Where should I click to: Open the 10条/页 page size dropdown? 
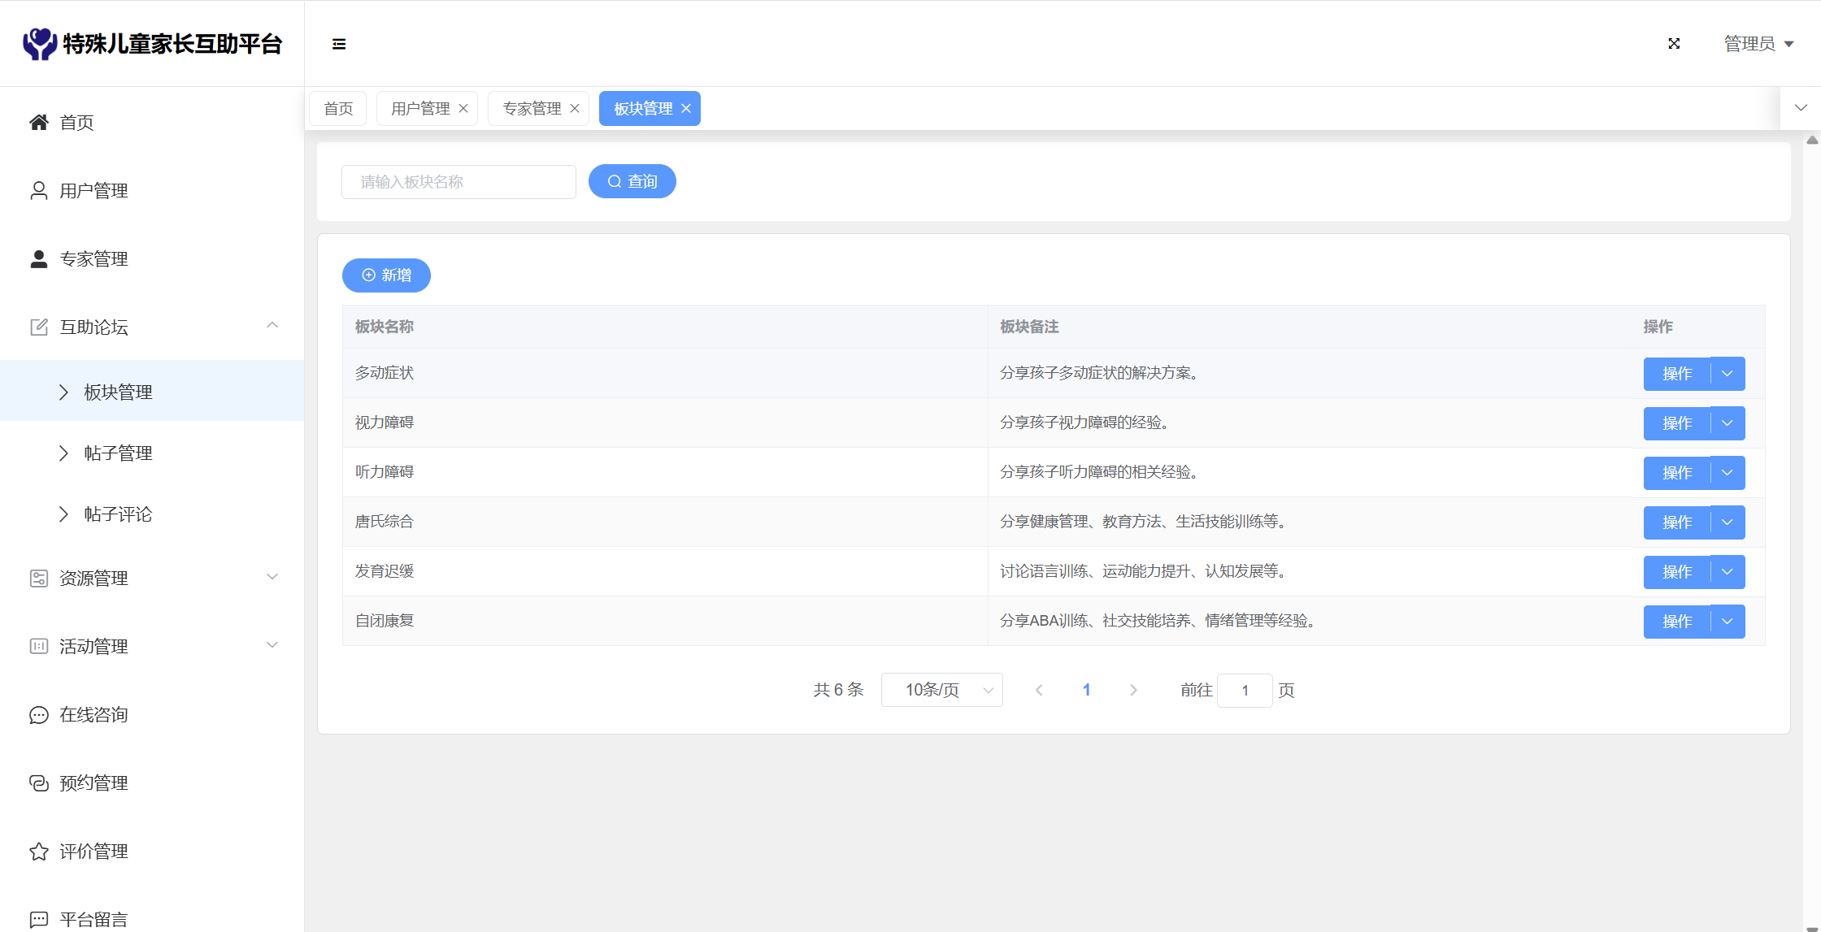tap(941, 690)
